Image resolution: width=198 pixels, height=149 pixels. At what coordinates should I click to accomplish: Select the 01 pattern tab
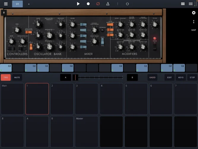17,4
